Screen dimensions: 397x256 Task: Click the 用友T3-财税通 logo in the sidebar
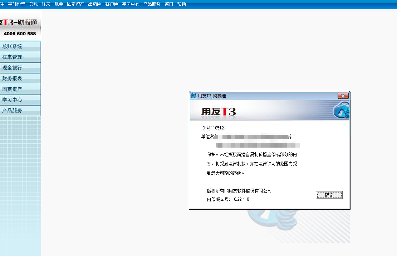pos(19,22)
